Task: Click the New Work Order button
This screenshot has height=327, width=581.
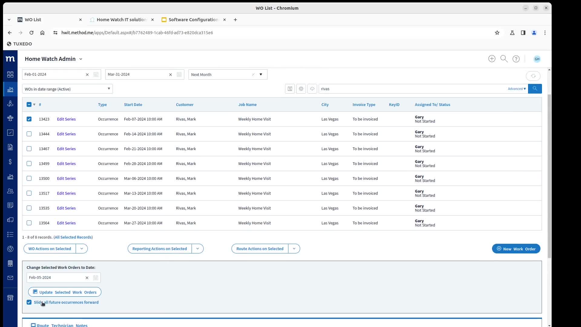Action: click(x=516, y=249)
